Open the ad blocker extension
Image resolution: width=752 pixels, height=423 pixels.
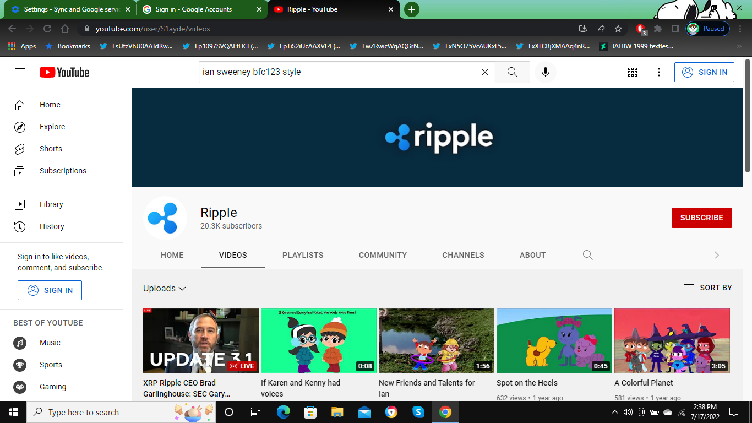[x=641, y=29]
